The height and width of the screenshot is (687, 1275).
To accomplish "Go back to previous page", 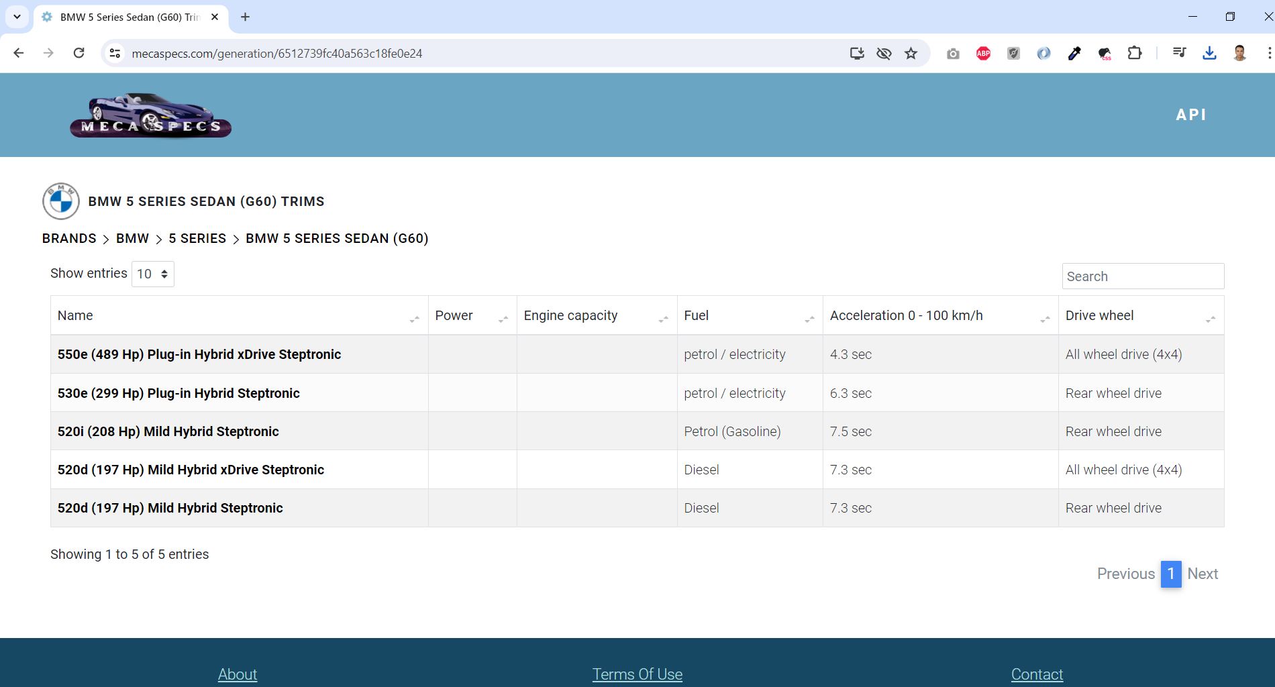I will tap(19, 53).
